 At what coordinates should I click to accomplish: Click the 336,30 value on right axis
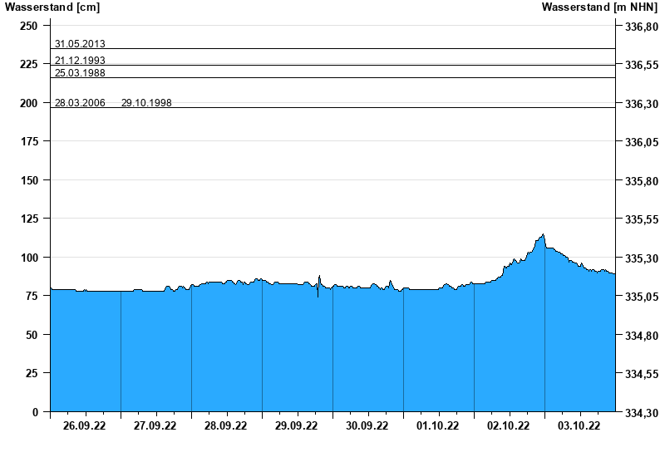[642, 104]
